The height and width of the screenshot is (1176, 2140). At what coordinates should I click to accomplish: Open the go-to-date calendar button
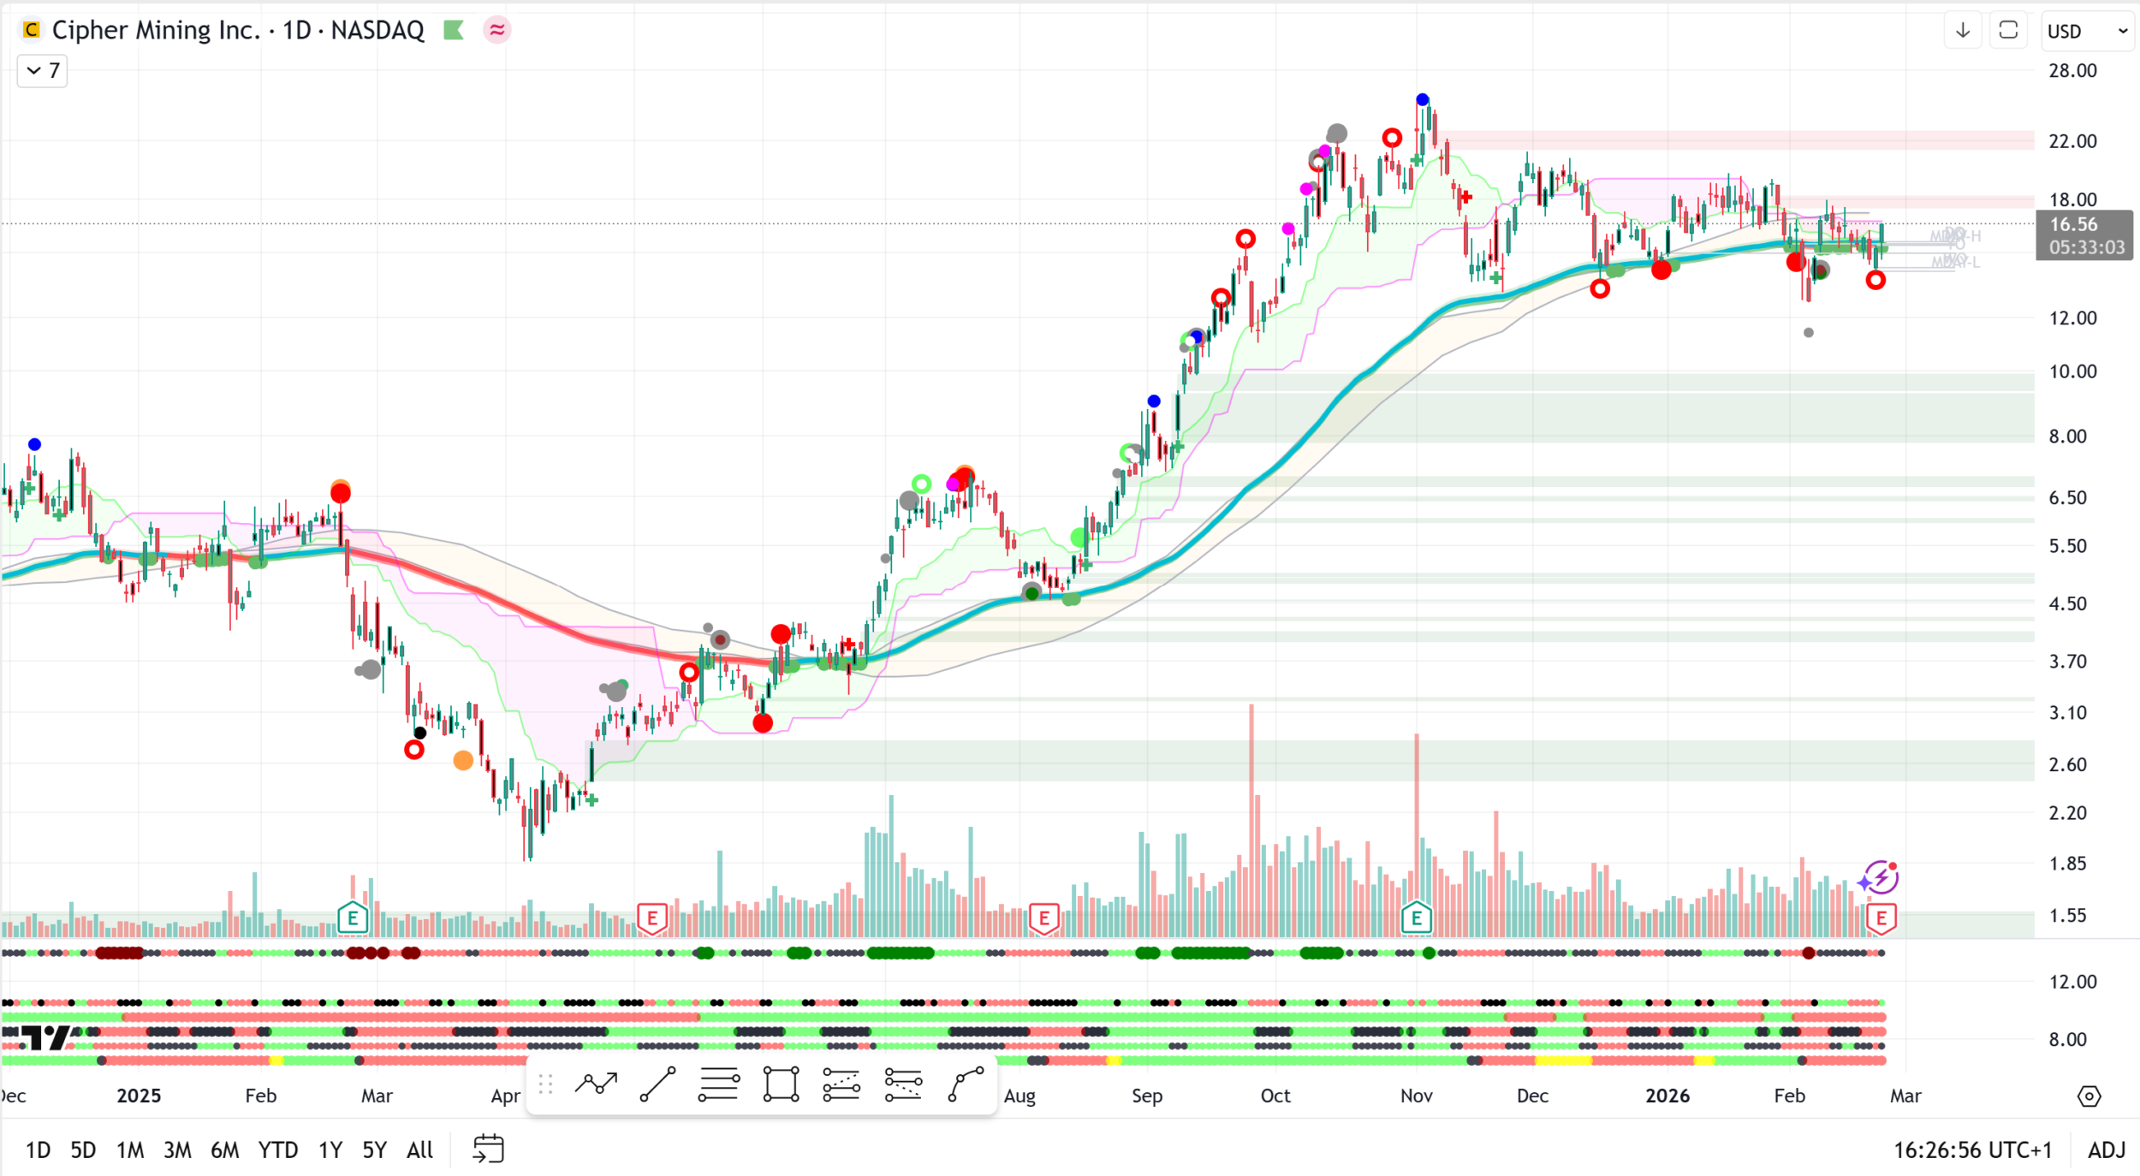coord(488,1149)
